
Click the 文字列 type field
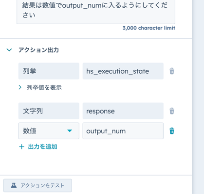click(49, 111)
